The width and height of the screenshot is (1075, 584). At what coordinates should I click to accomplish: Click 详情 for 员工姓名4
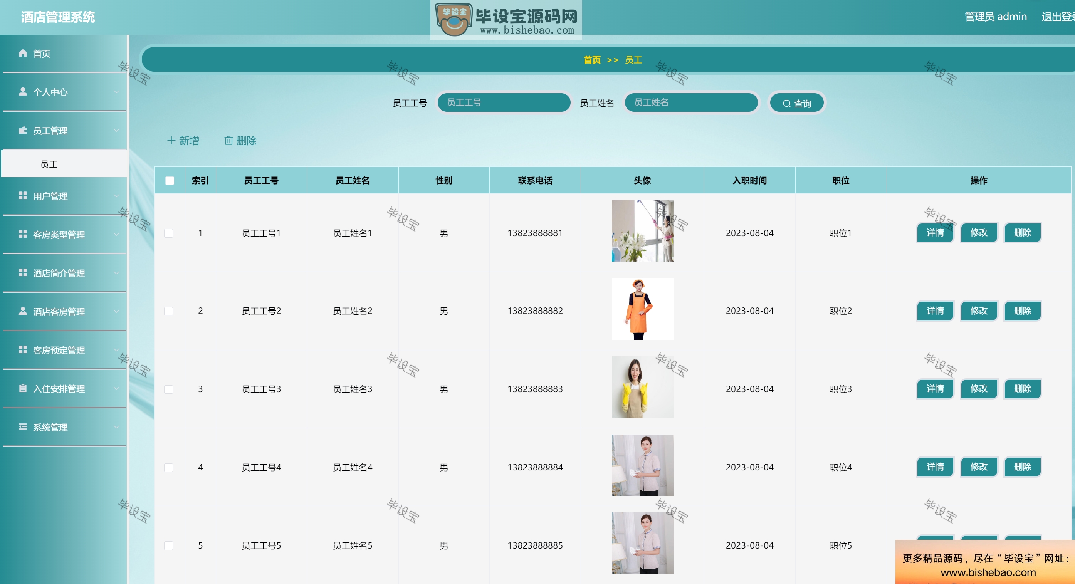click(x=935, y=467)
